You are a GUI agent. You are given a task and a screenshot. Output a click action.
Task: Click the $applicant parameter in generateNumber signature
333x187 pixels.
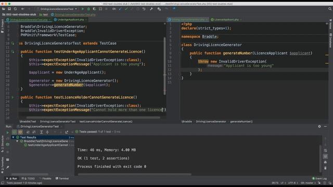click(300, 53)
